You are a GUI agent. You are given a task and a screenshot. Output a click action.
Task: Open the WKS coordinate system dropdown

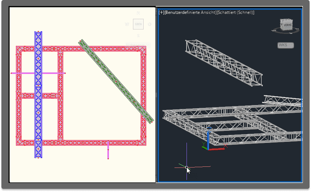pyautogui.click(x=285, y=45)
